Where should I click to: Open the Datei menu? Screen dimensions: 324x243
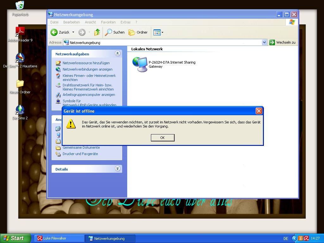click(x=54, y=22)
